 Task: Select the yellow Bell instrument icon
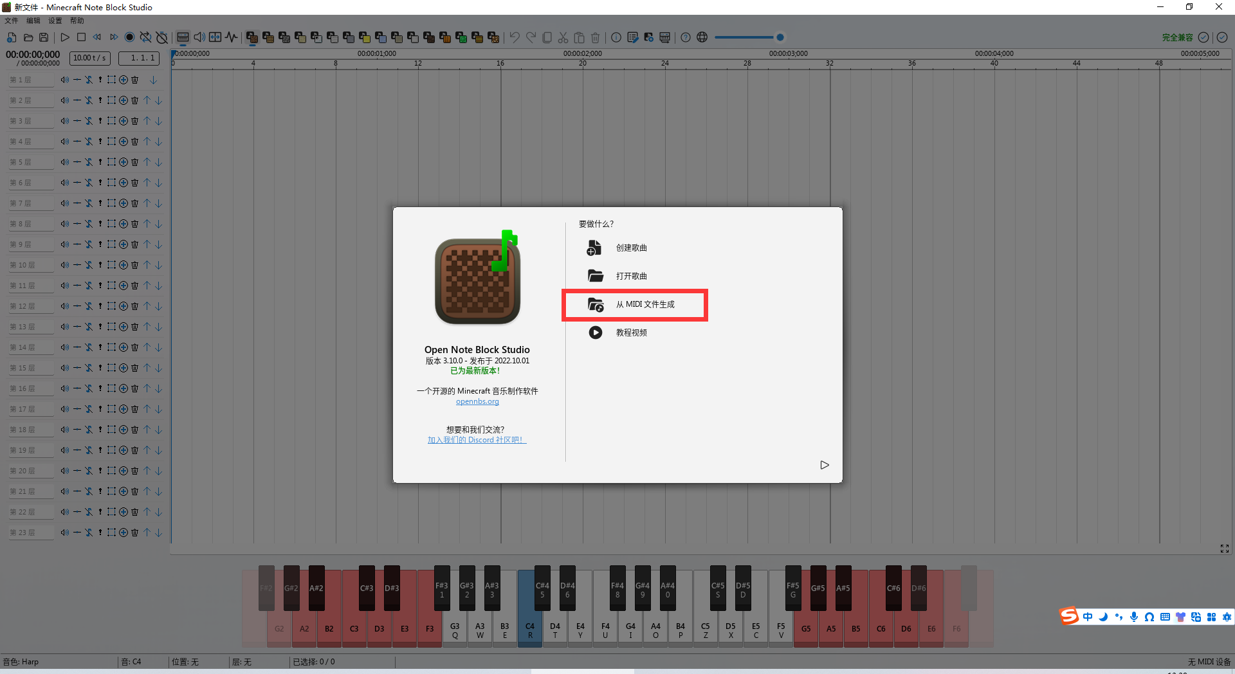(365, 37)
